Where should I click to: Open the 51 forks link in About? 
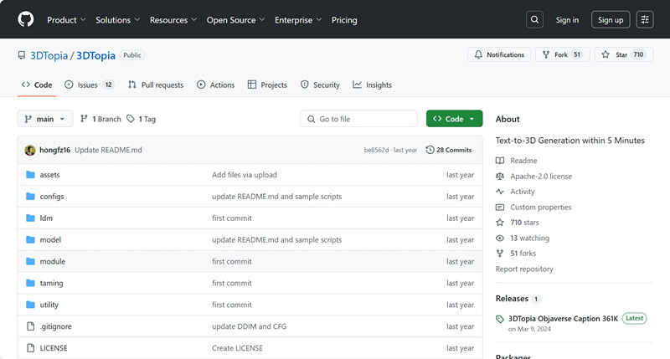[x=523, y=253]
